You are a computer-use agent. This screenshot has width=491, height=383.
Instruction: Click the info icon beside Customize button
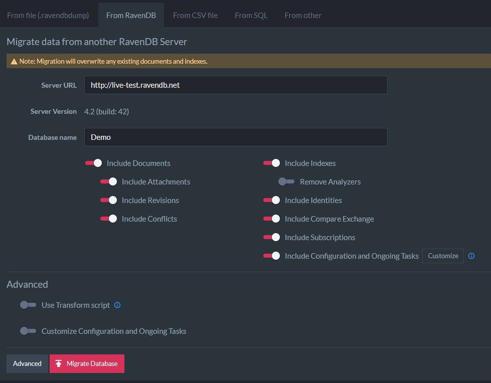[471, 256]
